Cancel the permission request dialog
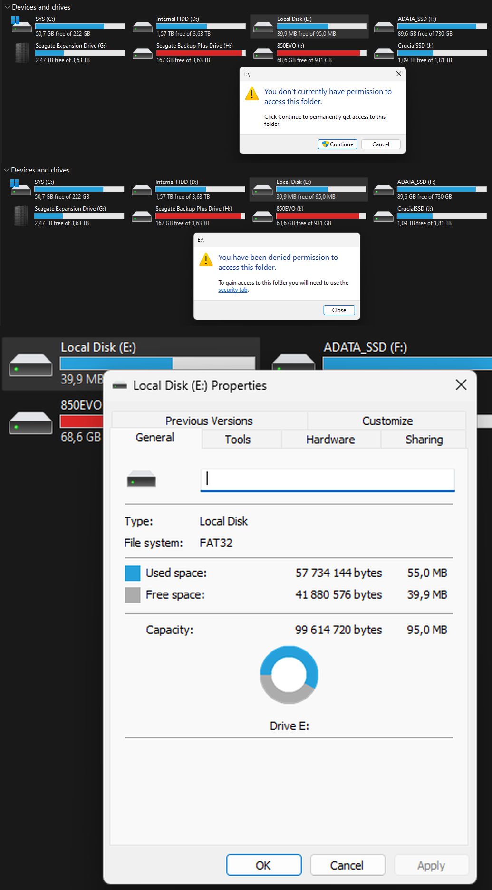Viewport: 492px width, 890px height. (381, 144)
